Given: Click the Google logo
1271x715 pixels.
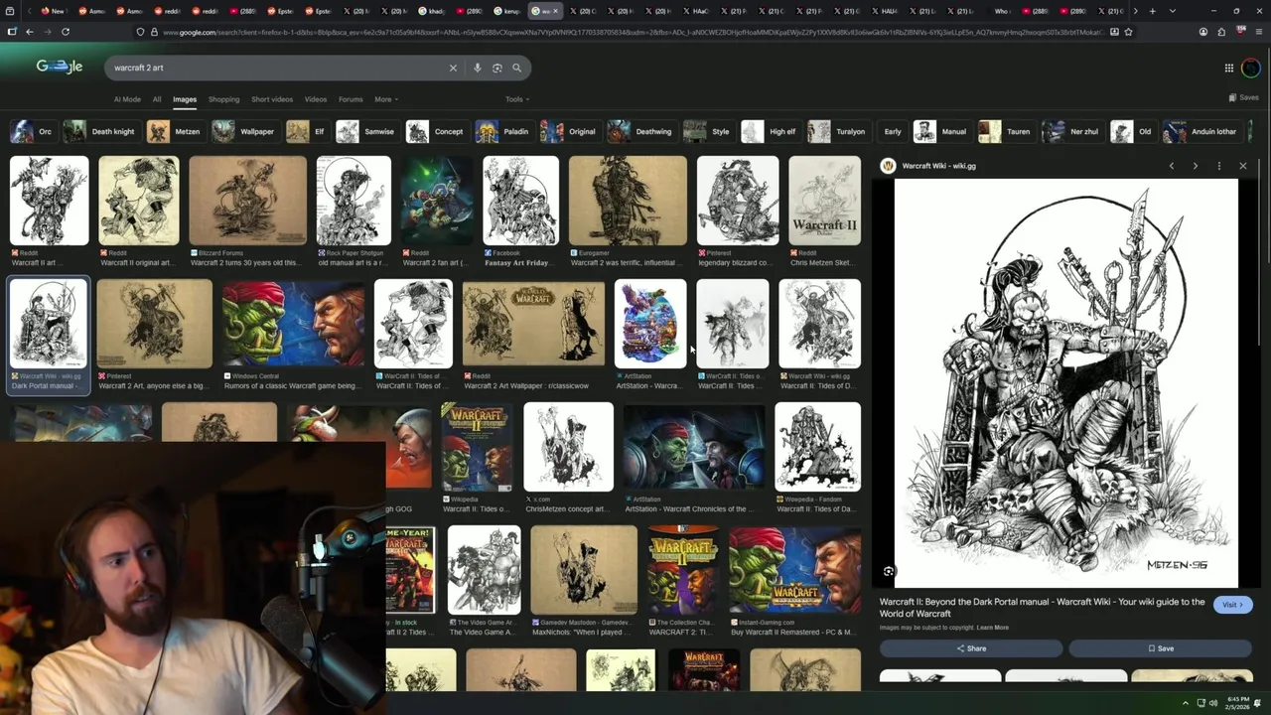Looking at the screenshot, I should pyautogui.click(x=60, y=67).
